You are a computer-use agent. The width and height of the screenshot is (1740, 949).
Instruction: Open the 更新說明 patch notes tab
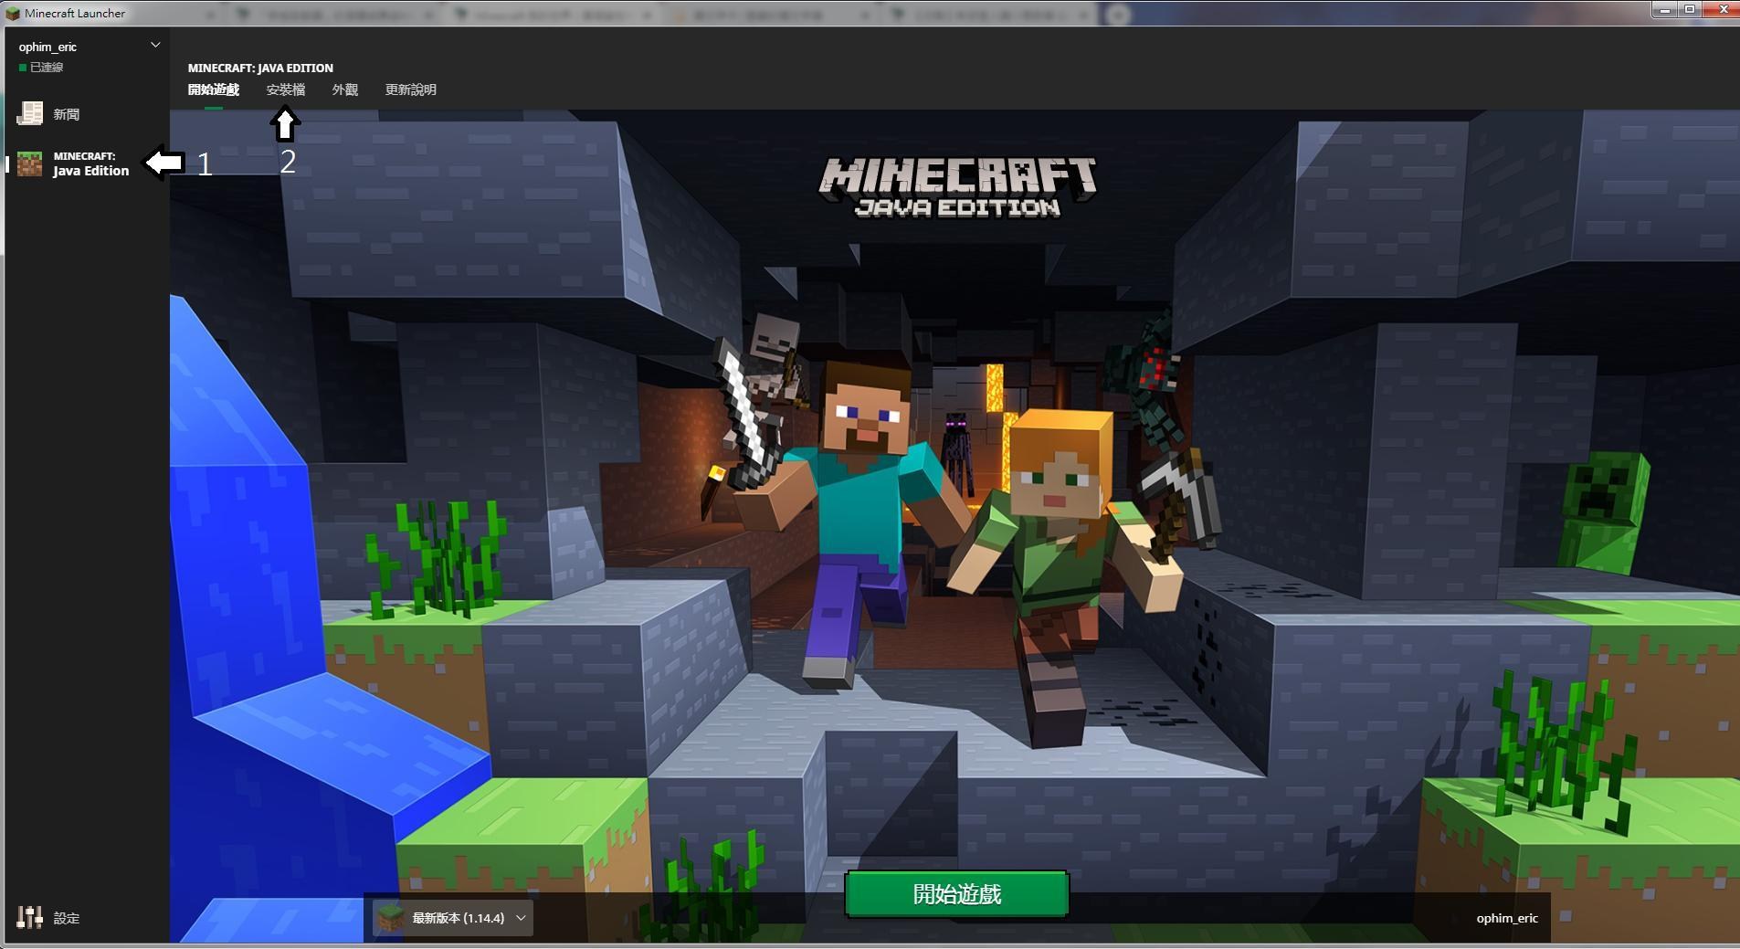point(411,90)
